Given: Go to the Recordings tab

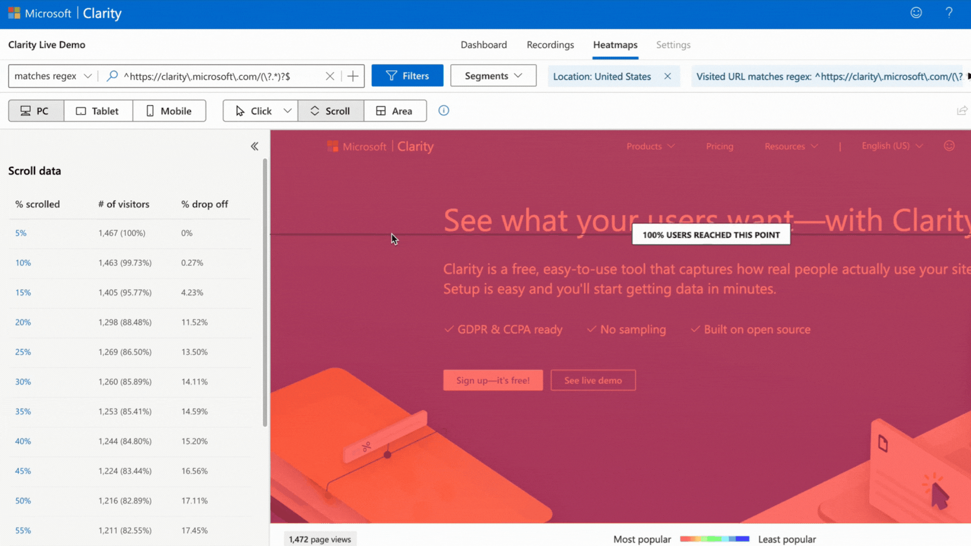Looking at the screenshot, I should coord(550,44).
